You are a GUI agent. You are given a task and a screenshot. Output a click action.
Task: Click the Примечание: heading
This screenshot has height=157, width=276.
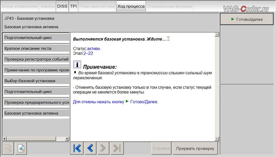(100, 67)
